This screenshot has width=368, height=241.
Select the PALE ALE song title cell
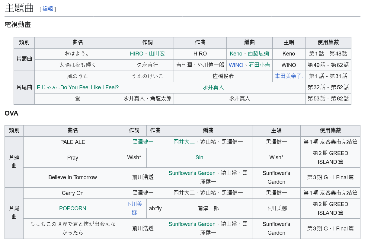(72, 142)
